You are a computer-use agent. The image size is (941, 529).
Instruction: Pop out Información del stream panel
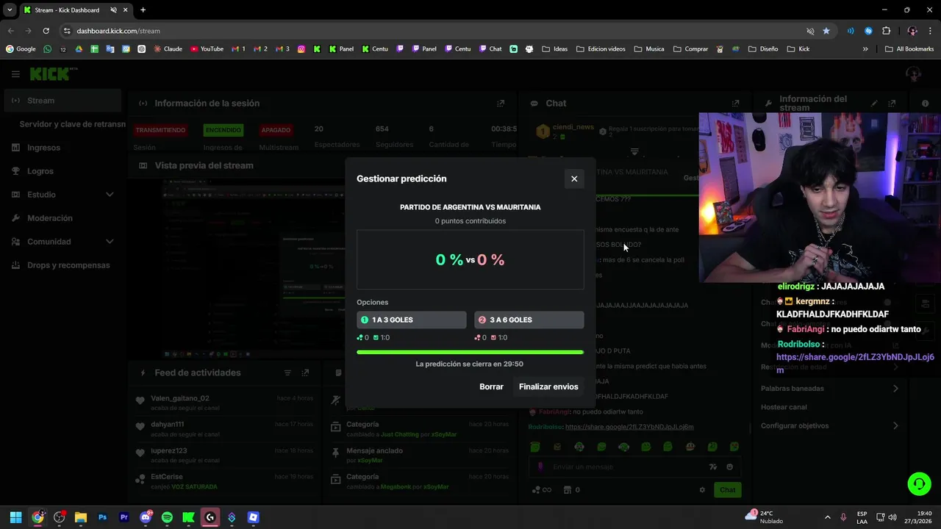[892, 104]
